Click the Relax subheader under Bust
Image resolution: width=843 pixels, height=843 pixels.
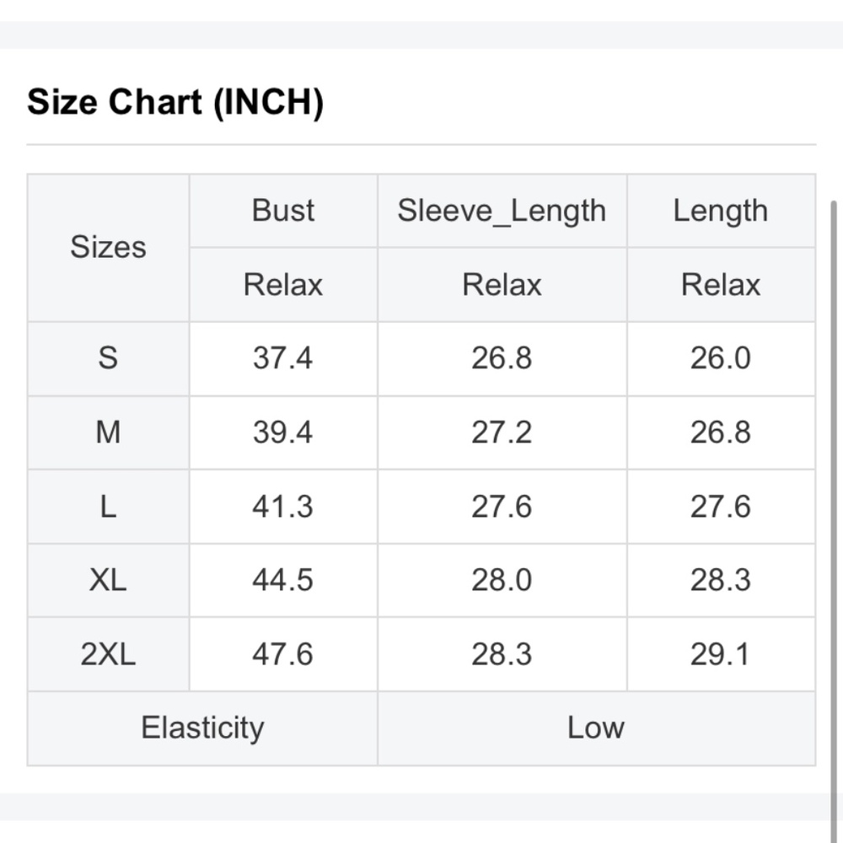tap(283, 285)
